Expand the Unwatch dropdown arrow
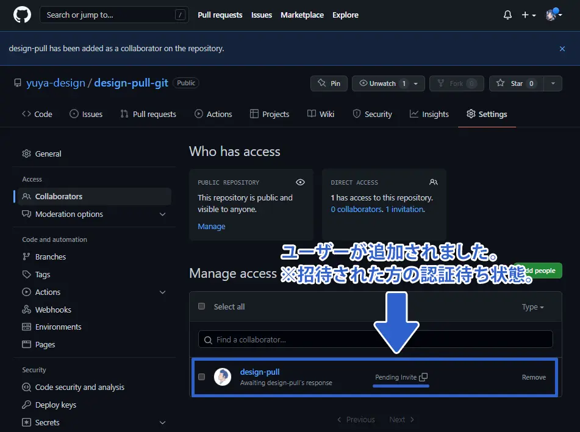The image size is (580, 432). [x=416, y=83]
